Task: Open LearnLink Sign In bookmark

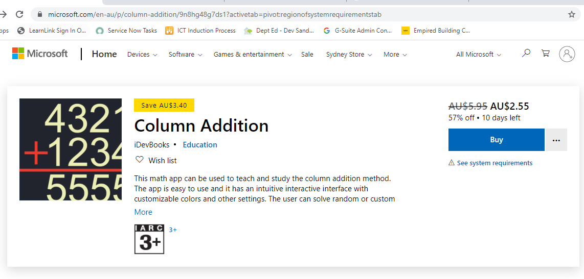Action: (x=52, y=31)
